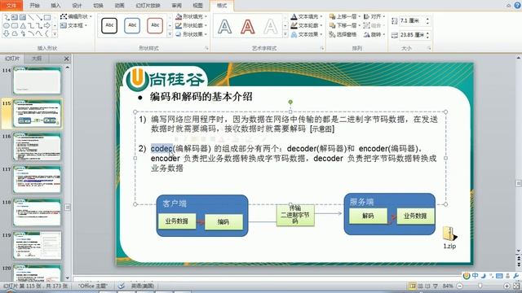The height and width of the screenshot is (293, 522).
Task: Select slide 116 thumbnail
Action: coord(37,146)
